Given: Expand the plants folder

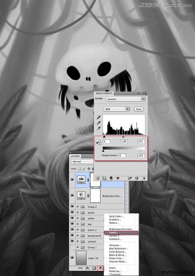Looking at the screenshot, I should click(78, 212).
